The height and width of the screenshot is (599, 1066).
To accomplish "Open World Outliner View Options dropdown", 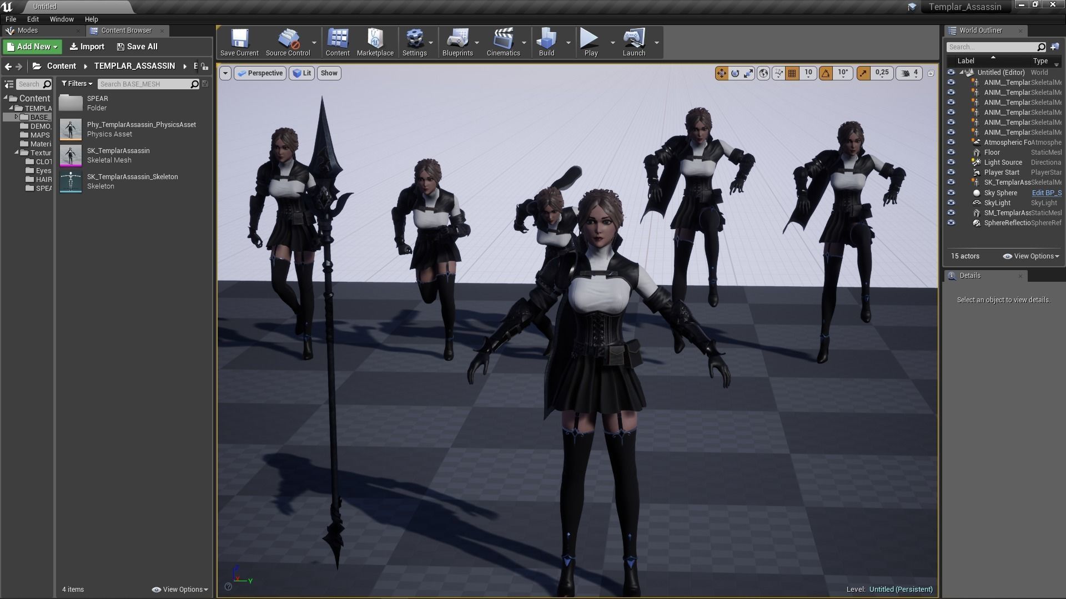I will coord(1031,256).
